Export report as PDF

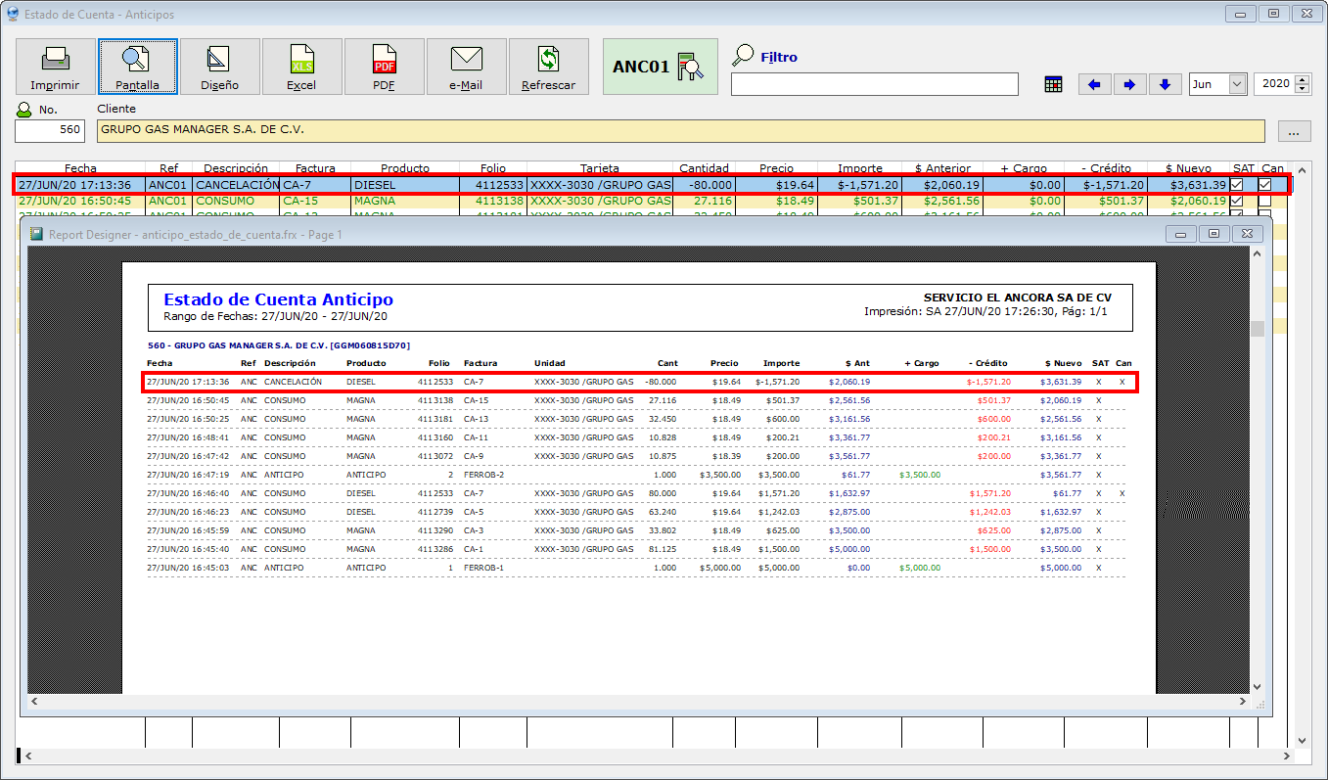tap(384, 67)
